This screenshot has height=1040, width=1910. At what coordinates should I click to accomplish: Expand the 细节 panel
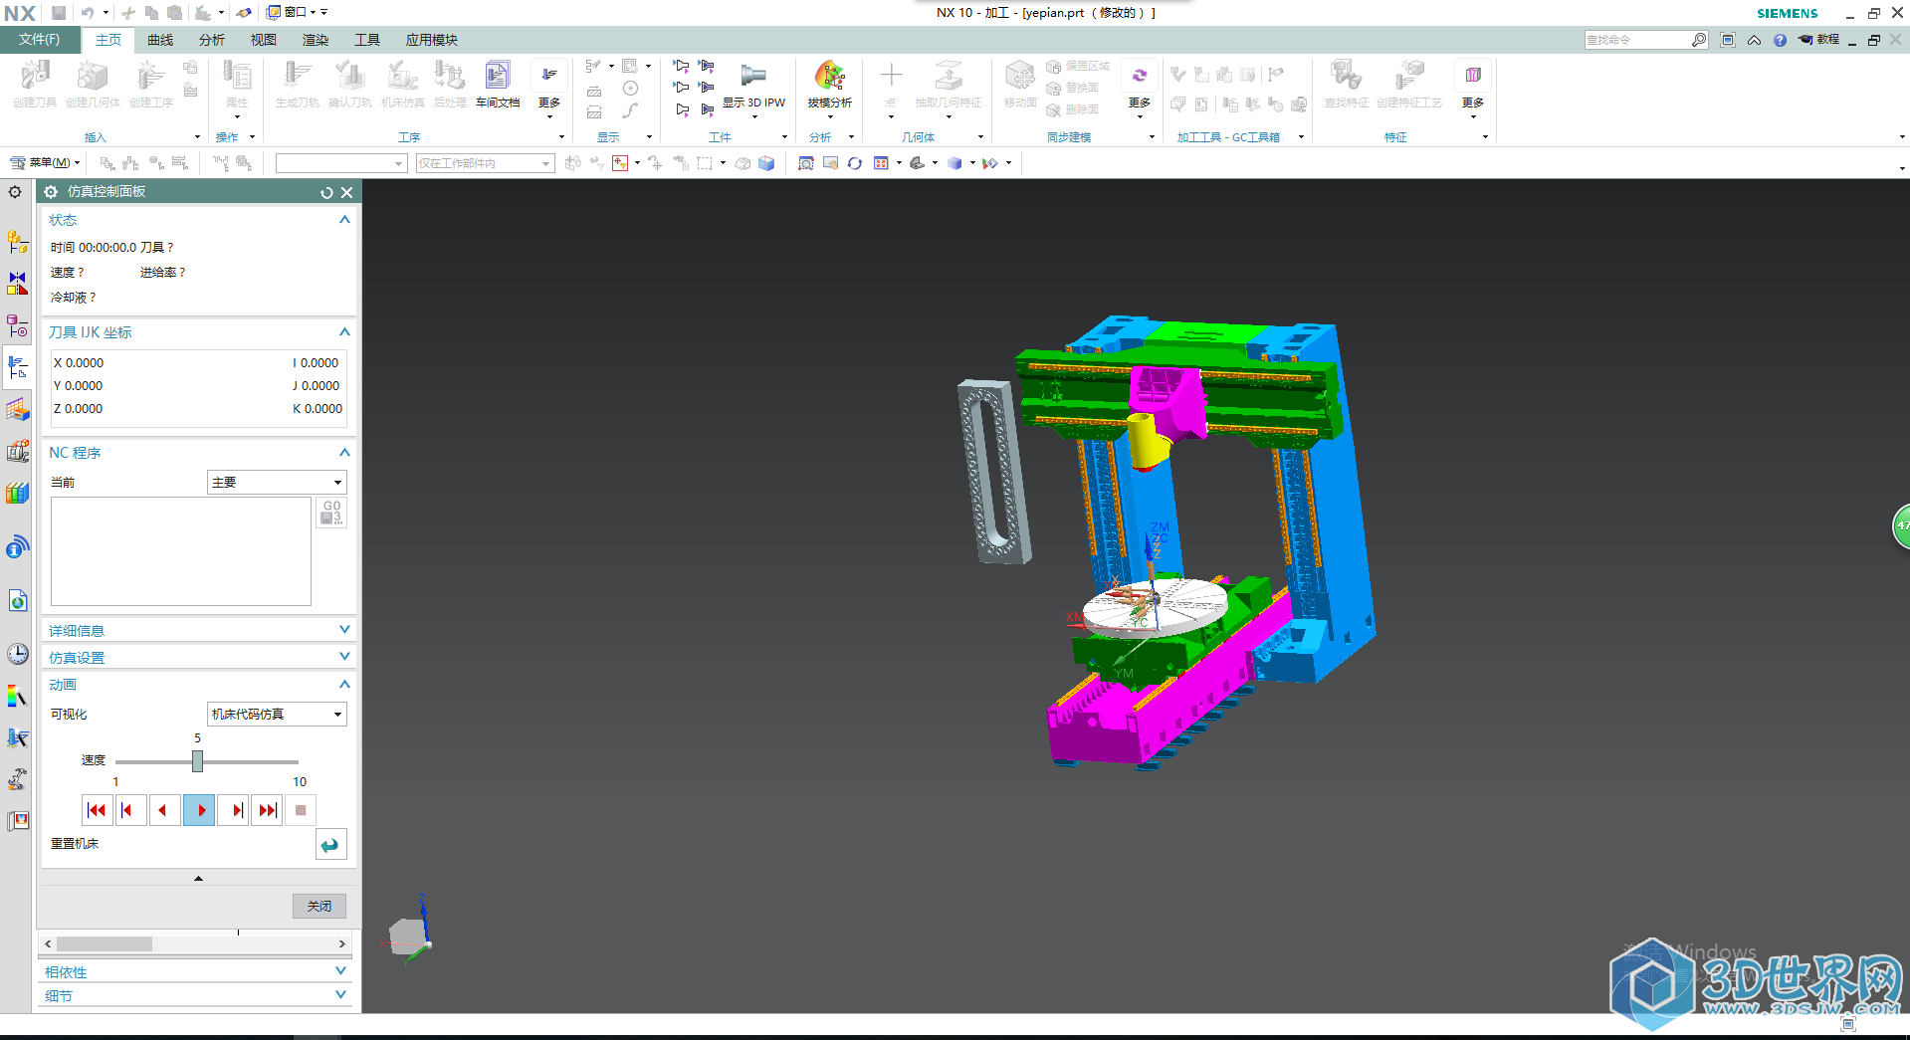(x=340, y=994)
